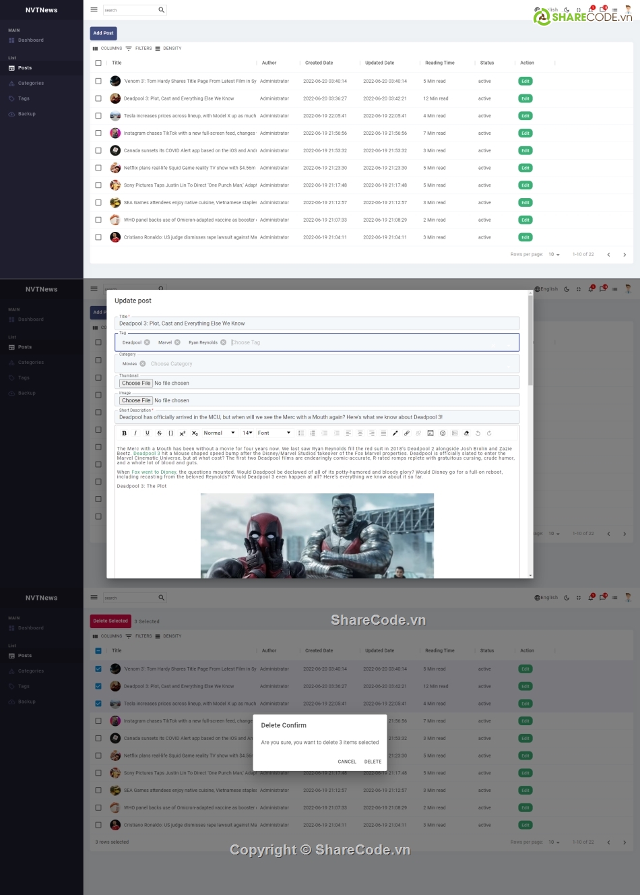Image resolution: width=640 pixels, height=895 pixels.
Task: Remove the Movies category chip
Action: [x=142, y=364]
